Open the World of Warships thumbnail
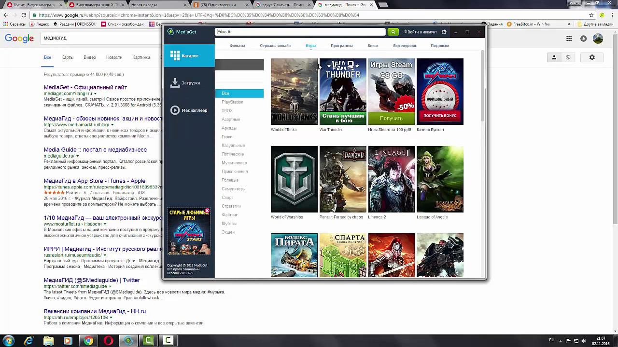 [294, 179]
